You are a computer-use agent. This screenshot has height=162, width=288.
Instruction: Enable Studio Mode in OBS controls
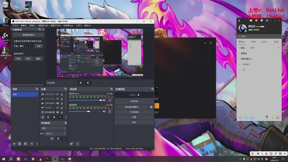[134, 112]
